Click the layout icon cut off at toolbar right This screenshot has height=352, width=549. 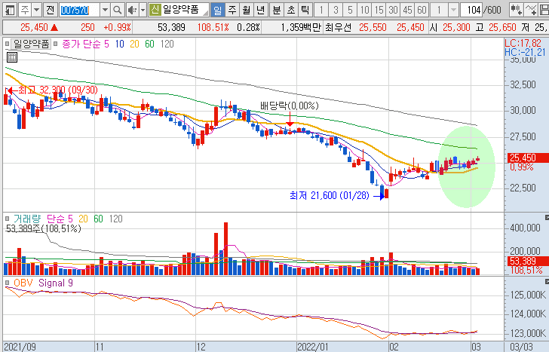point(544,10)
